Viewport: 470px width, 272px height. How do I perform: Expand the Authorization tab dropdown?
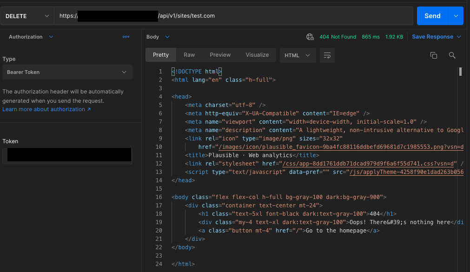(x=51, y=37)
